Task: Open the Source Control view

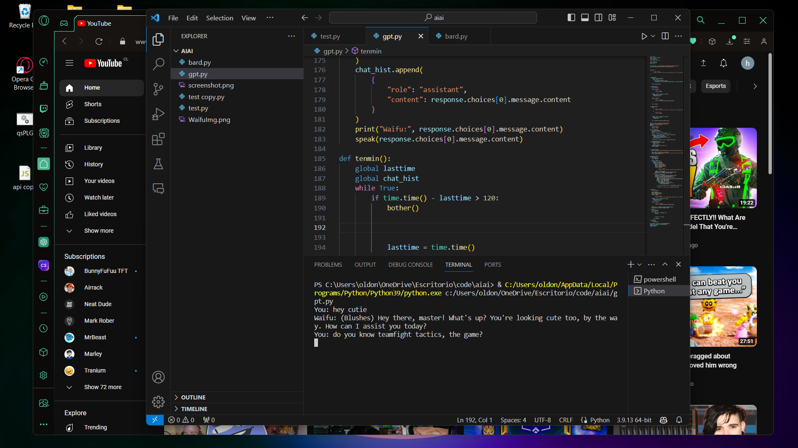Action: [158, 89]
